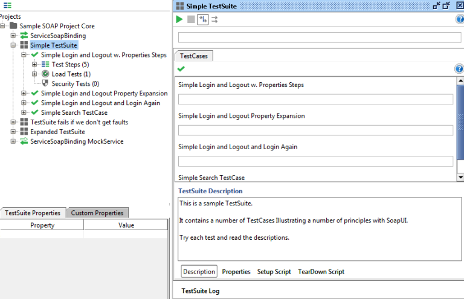Click the gray stop TestSuite button

coord(191,20)
